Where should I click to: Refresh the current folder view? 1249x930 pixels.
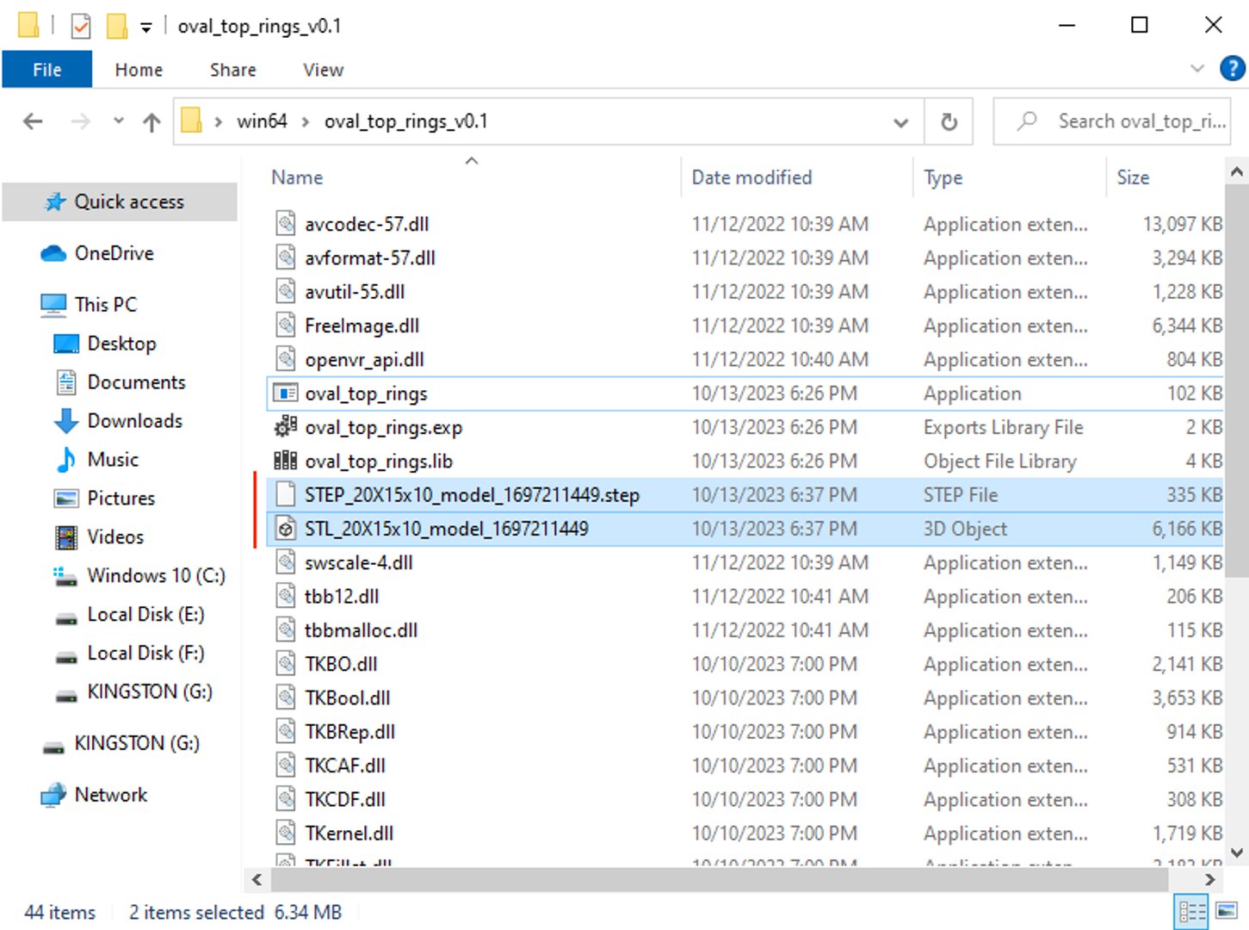click(x=949, y=122)
